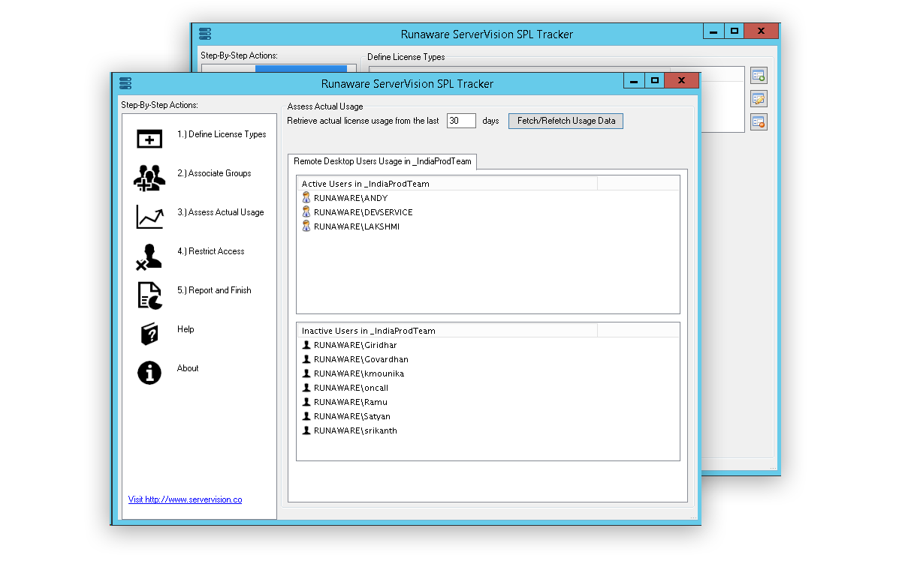899x570 pixels.
Task: Maximize the front SPL Tracker window
Action: (655, 81)
